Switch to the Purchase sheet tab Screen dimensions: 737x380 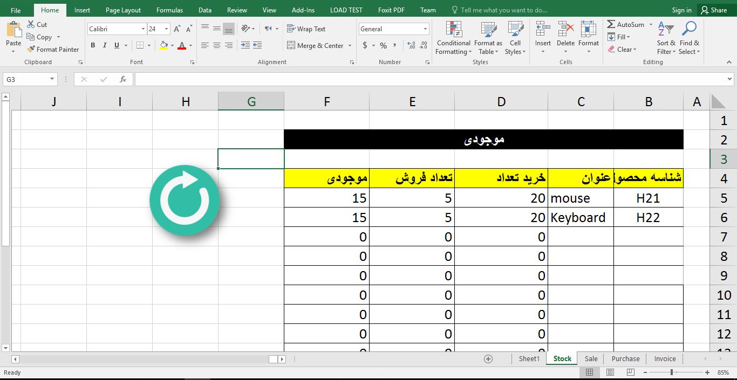[626, 358]
